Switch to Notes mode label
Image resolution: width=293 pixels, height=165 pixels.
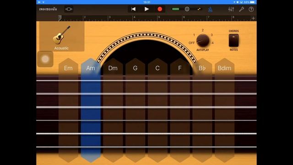click(233, 50)
